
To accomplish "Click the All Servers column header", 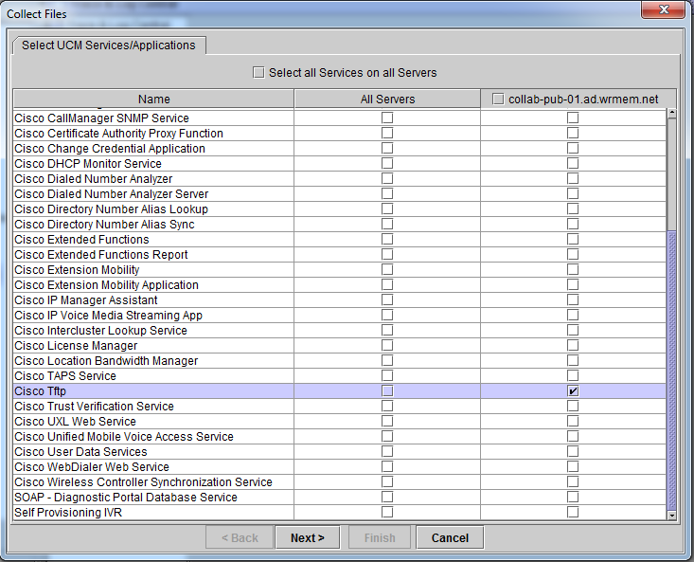I will (x=387, y=100).
